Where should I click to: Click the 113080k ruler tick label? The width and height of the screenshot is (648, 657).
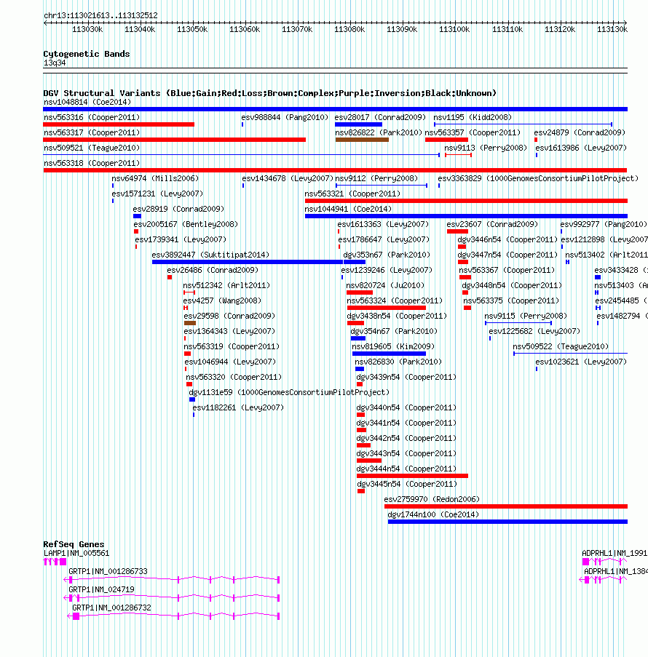click(x=349, y=29)
